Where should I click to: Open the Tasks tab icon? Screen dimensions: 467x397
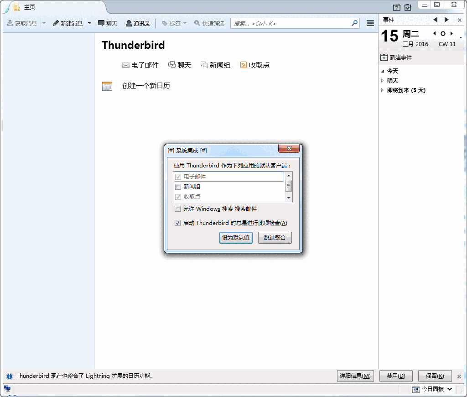click(408, 7)
